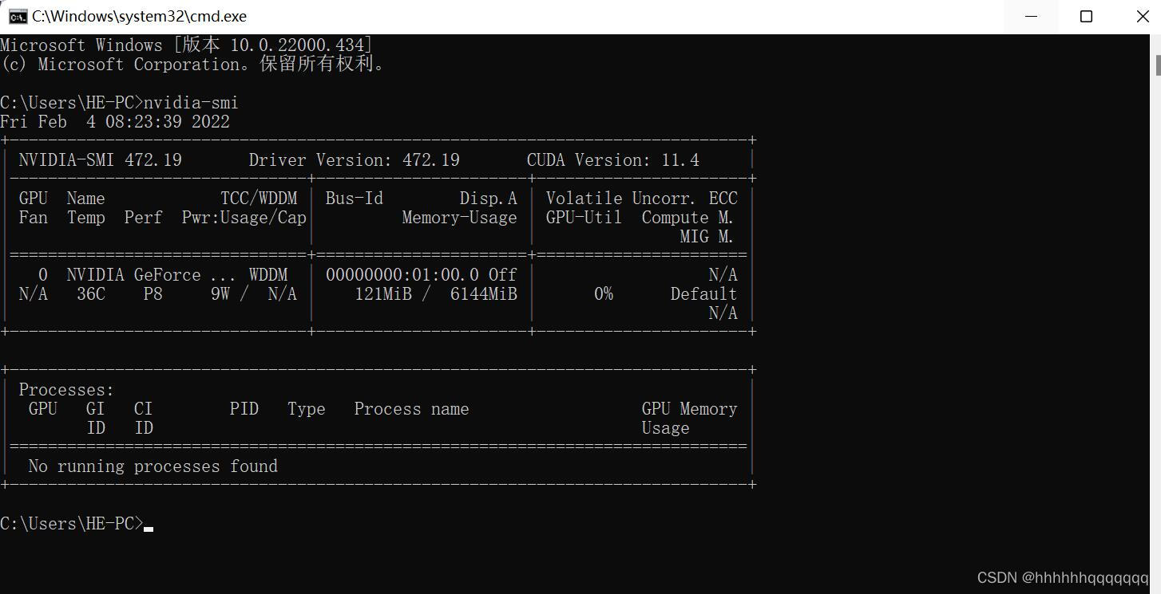This screenshot has height=594, width=1161.
Task: Minimize the cmd.exe window
Action: click(1031, 16)
